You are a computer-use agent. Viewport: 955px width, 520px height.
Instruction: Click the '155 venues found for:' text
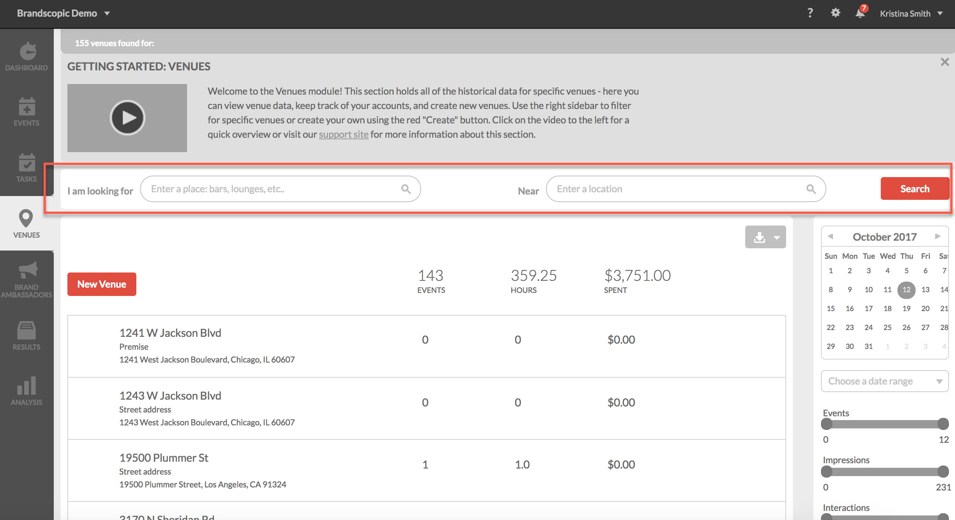[x=114, y=43]
